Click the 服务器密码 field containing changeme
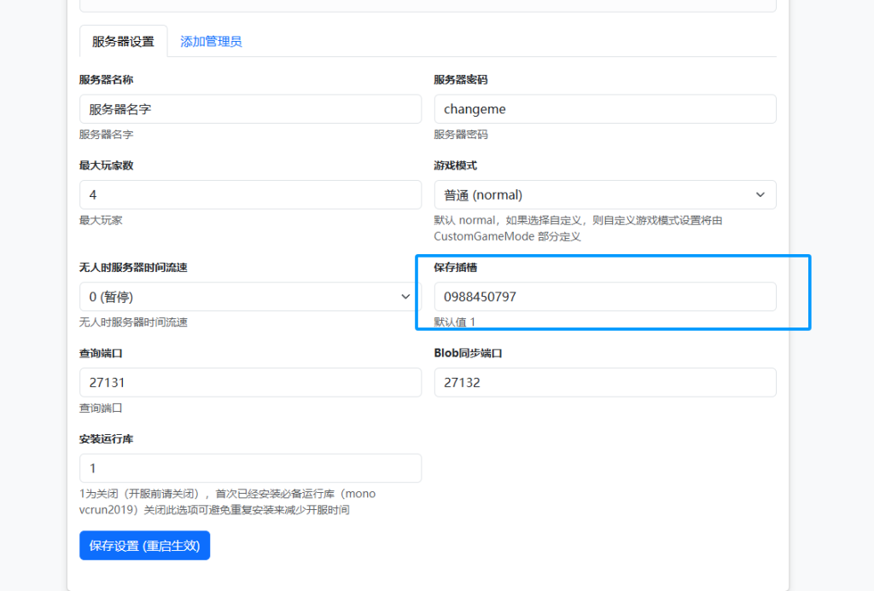Screen dimensions: 874x591 pyautogui.click(x=604, y=109)
